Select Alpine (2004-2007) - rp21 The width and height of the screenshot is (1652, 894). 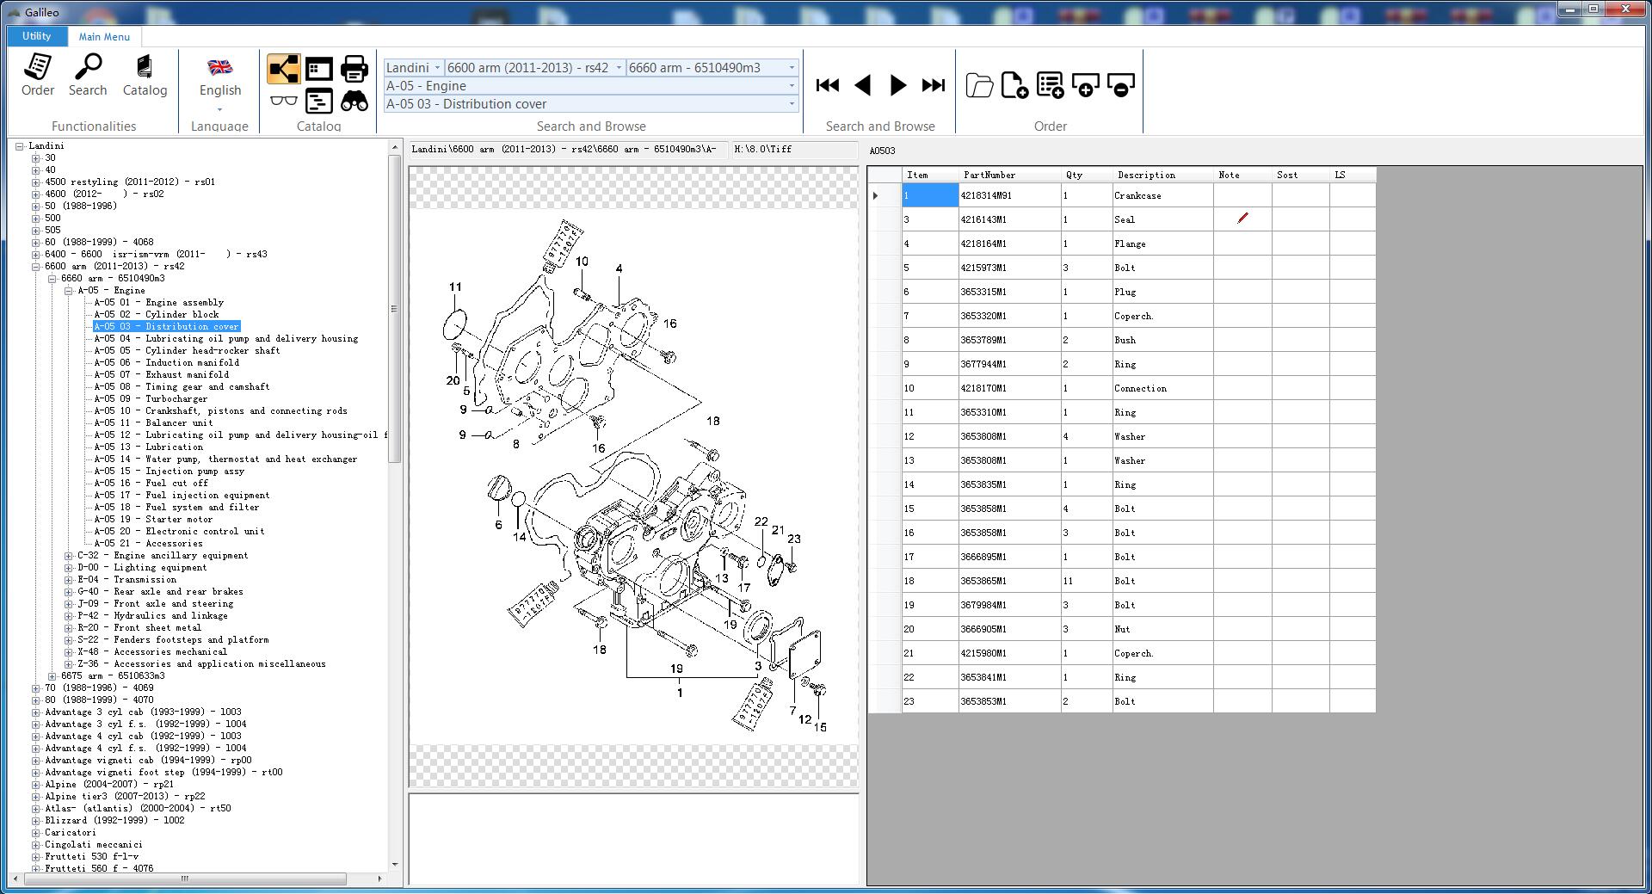pyautogui.click(x=109, y=785)
